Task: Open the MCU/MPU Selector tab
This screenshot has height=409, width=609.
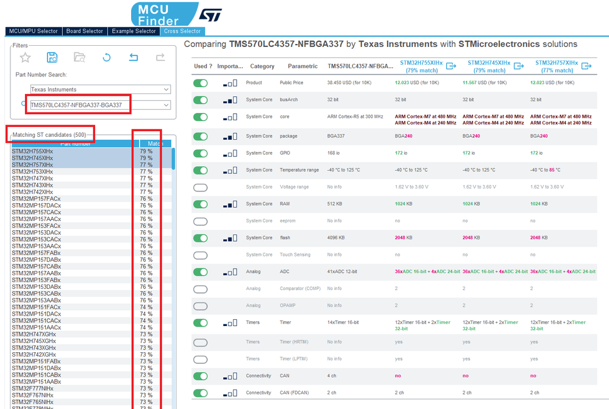Action: pos(34,31)
